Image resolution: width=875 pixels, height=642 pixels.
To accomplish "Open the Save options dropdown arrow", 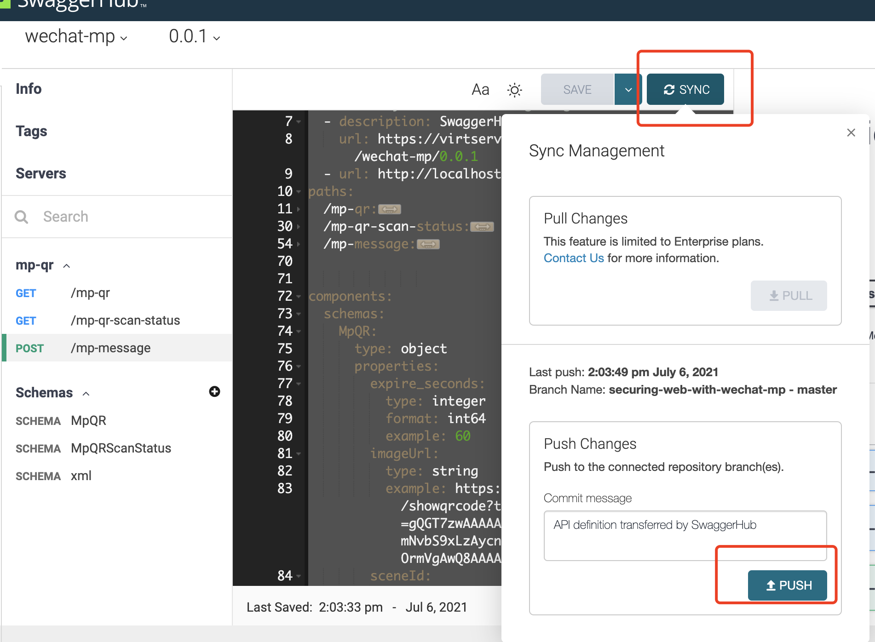I will tap(628, 89).
